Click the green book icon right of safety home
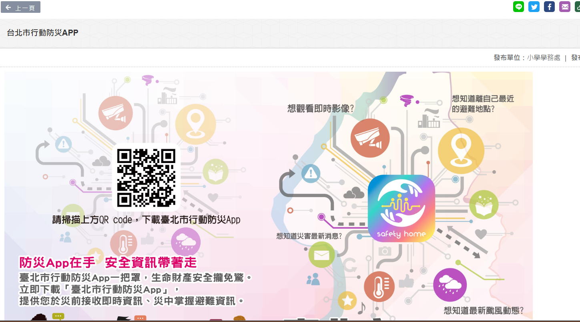 pyautogui.click(x=484, y=205)
